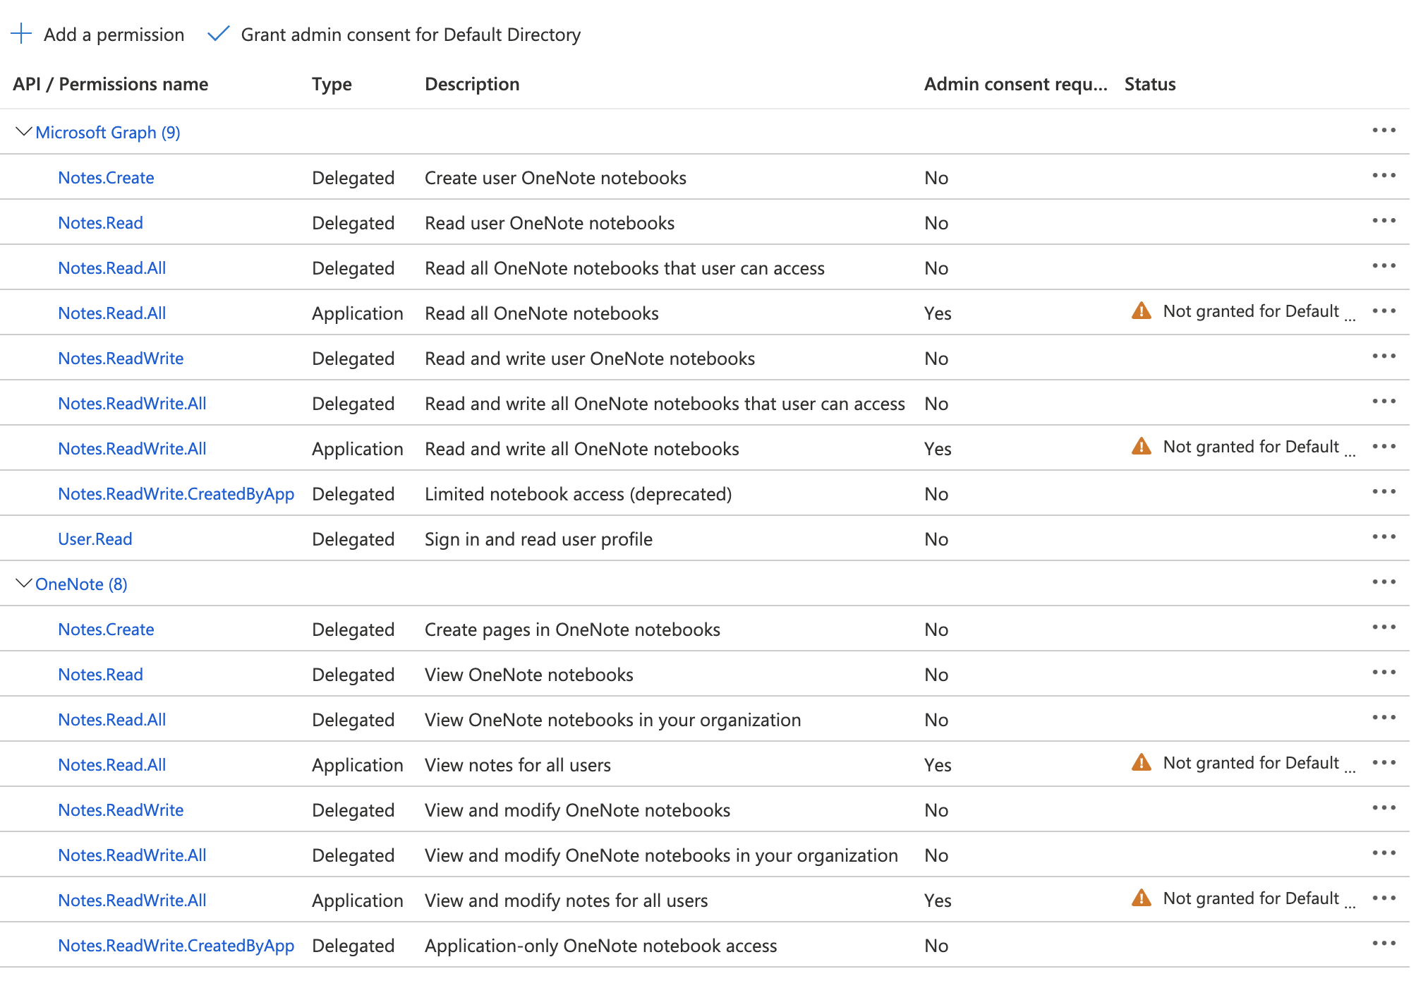1428x981 pixels.
Task: Open ellipsis for View OneNote notebooks in your organization row
Action: (x=1384, y=718)
